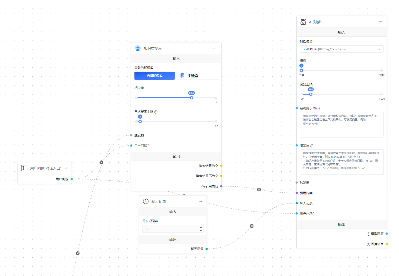
Task: Click the 选择知识库 button
Action: click(x=154, y=76)
